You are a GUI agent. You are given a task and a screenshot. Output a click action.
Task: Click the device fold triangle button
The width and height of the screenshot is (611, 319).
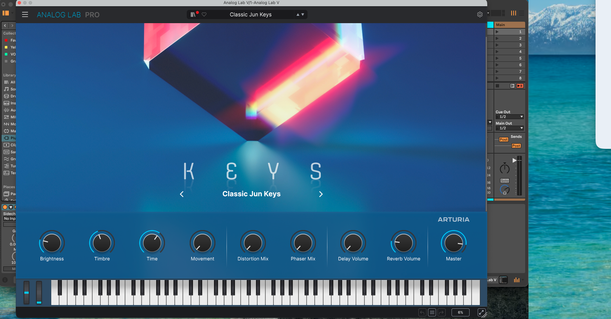coord(11,207)
